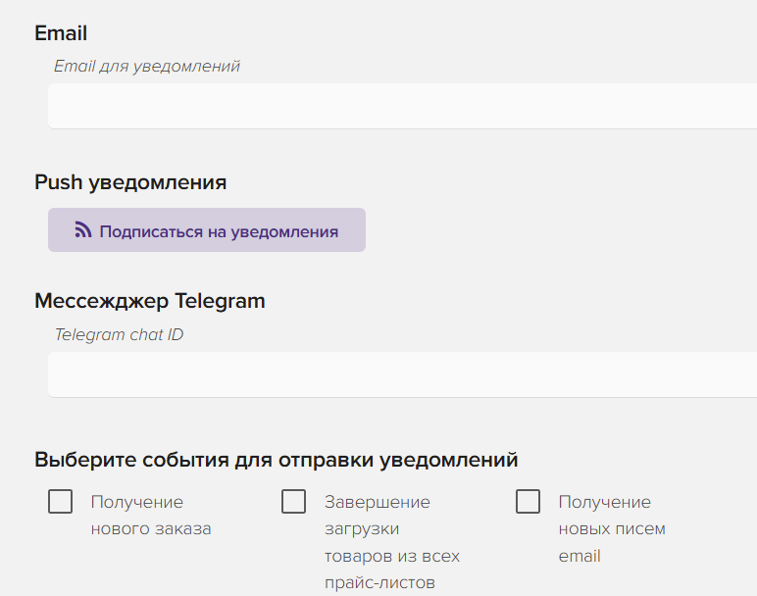This screenshot has width=757, height=596.
Task: Click the Telegram chat ID label
Action: [x=119, y=334]
